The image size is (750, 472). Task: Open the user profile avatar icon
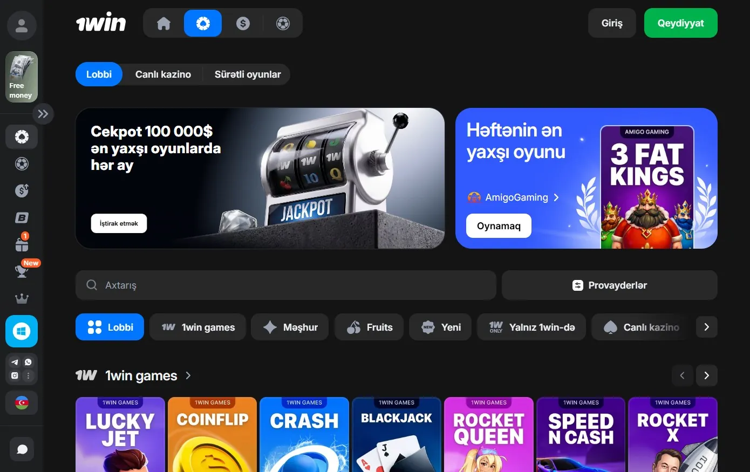(22, 25)
